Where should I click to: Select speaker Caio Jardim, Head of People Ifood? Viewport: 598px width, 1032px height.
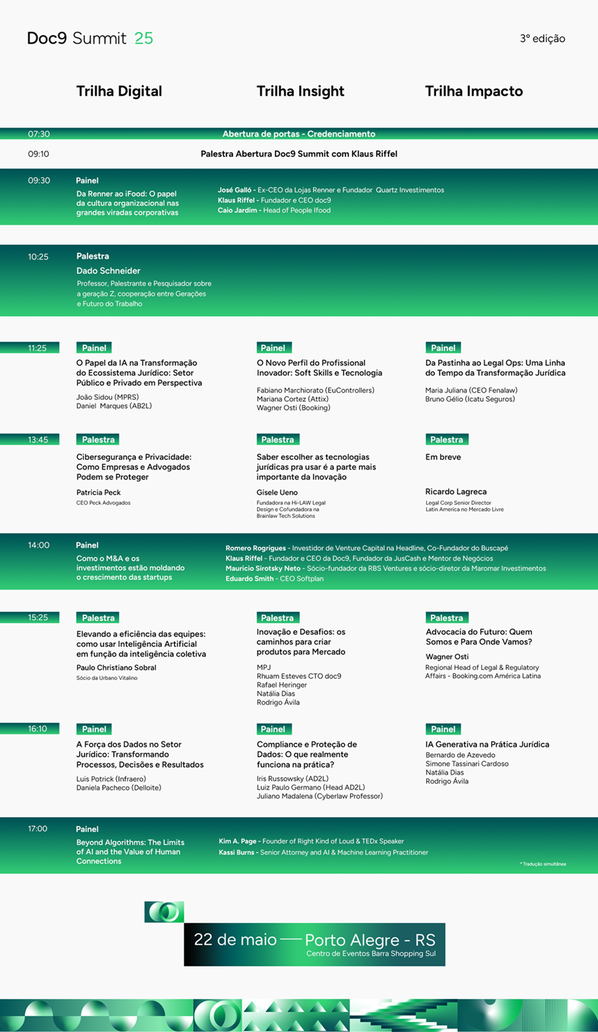click(x=274, y=210)
